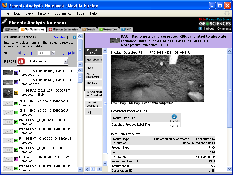
Task: Click the help icon left of About
Action: (x=200, y=29)
